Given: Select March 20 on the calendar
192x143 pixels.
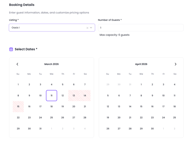Looking at the screenshot, I should click(x=74, y=107).
